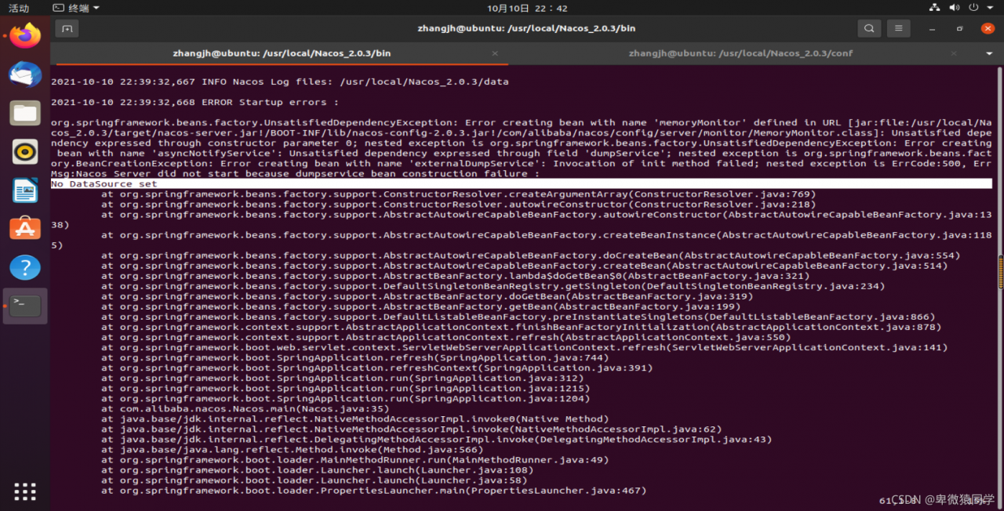
Task: Click the power icon in top bar
Action: pos(975,8)
